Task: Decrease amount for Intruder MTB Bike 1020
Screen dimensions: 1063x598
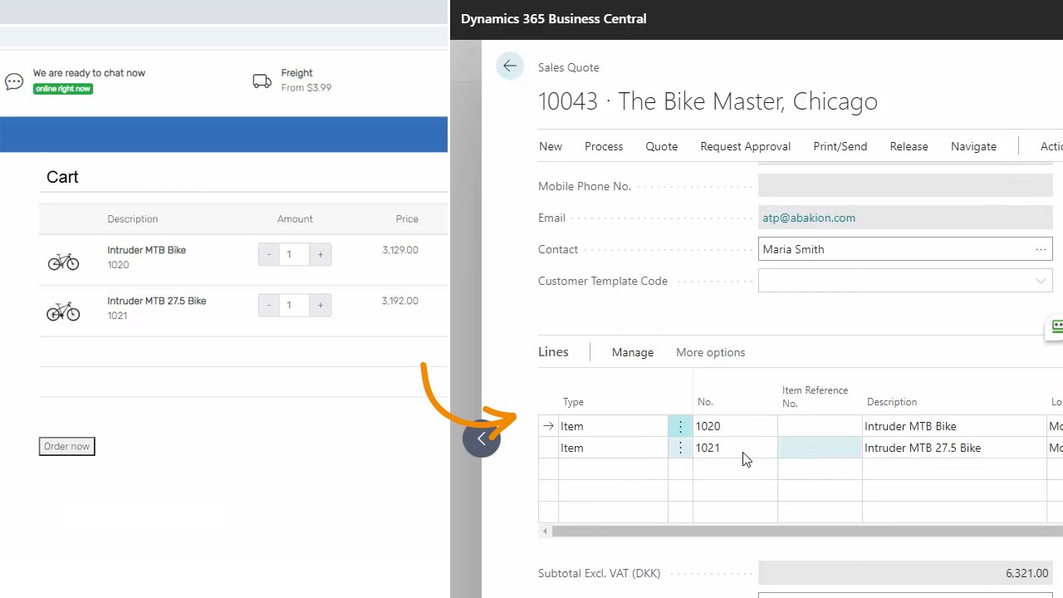Action: [x=268, y=255]
